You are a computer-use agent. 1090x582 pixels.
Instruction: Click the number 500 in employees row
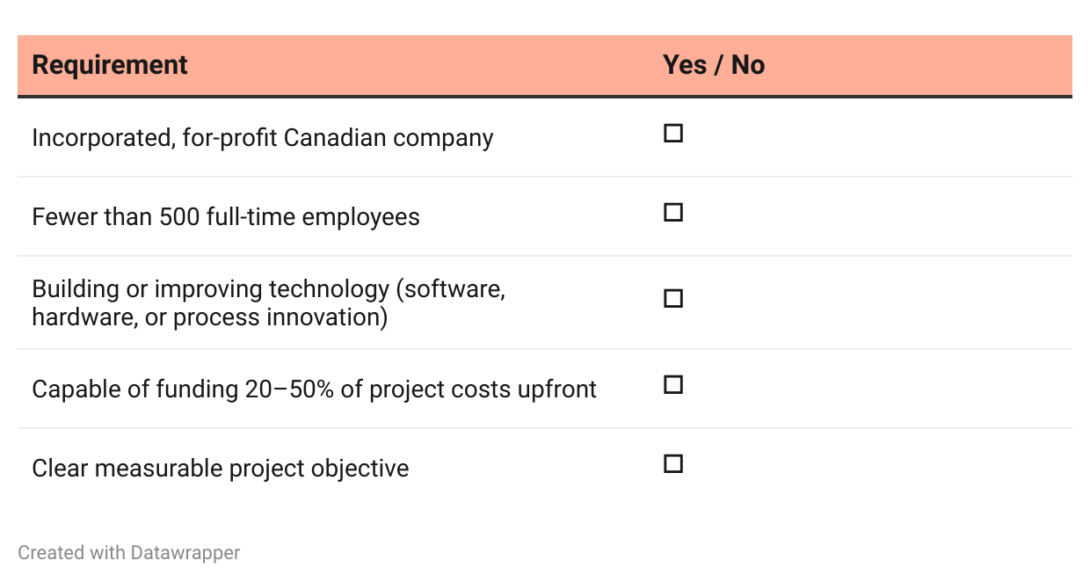click(x=178, y=217)
